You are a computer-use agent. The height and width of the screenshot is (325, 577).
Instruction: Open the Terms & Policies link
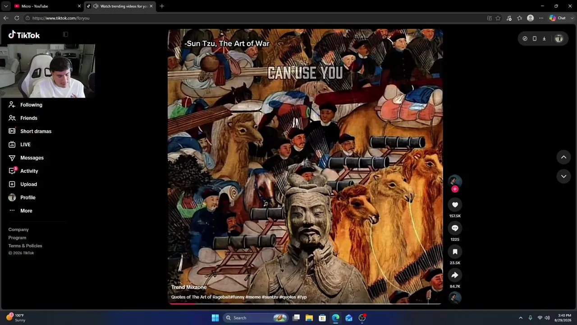(x=25, y=246)
